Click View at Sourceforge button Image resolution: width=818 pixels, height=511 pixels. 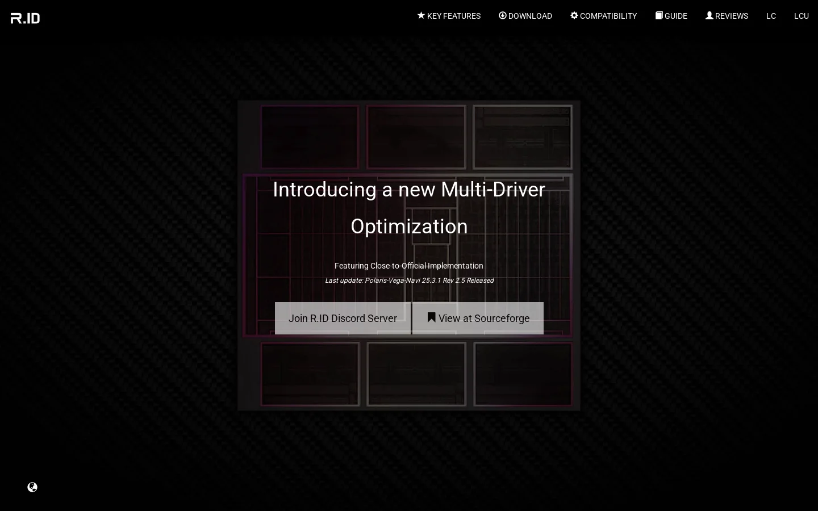pyautogui.click(x=478, y=318)
